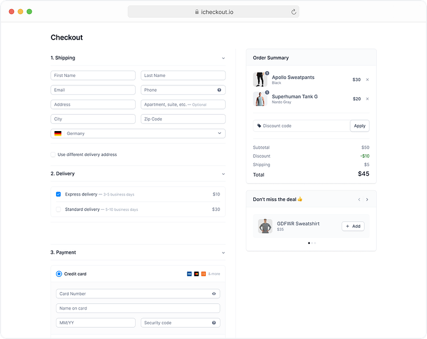
Task: Click the '& more' payment methods link
Action: 214,273
